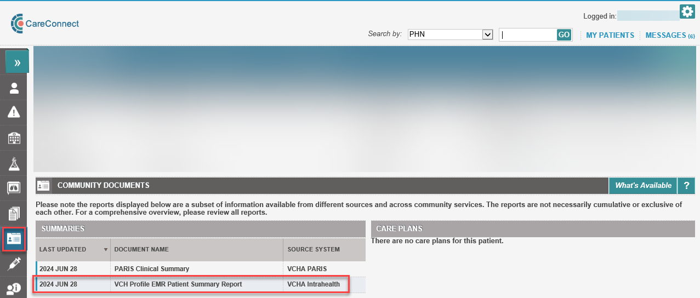700x298 pixels.
Task: Open the person info sidebar icon
Action: click(x=14, y=288)
